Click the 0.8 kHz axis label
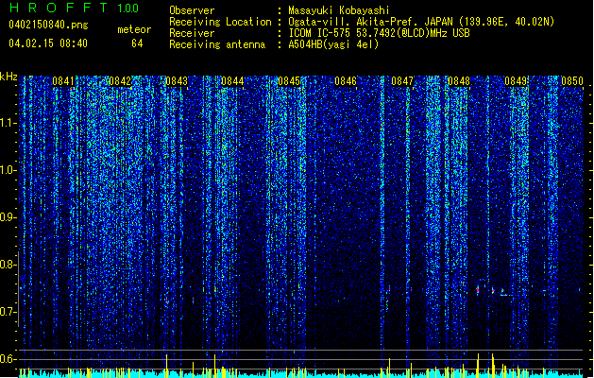This screenshot has height=378, width=594. click(x=8, y=265)
